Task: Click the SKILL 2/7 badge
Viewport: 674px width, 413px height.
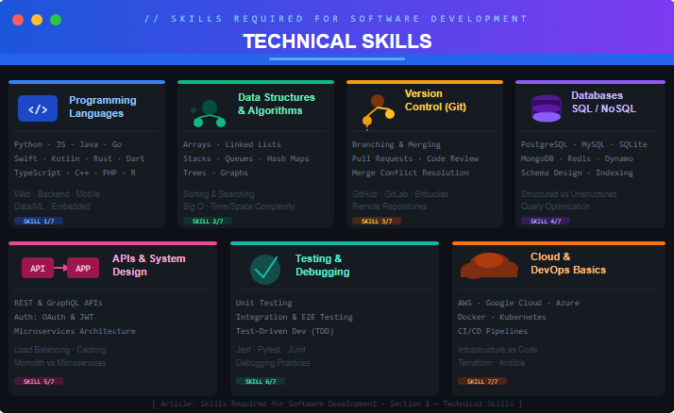Action: [208, 221]
